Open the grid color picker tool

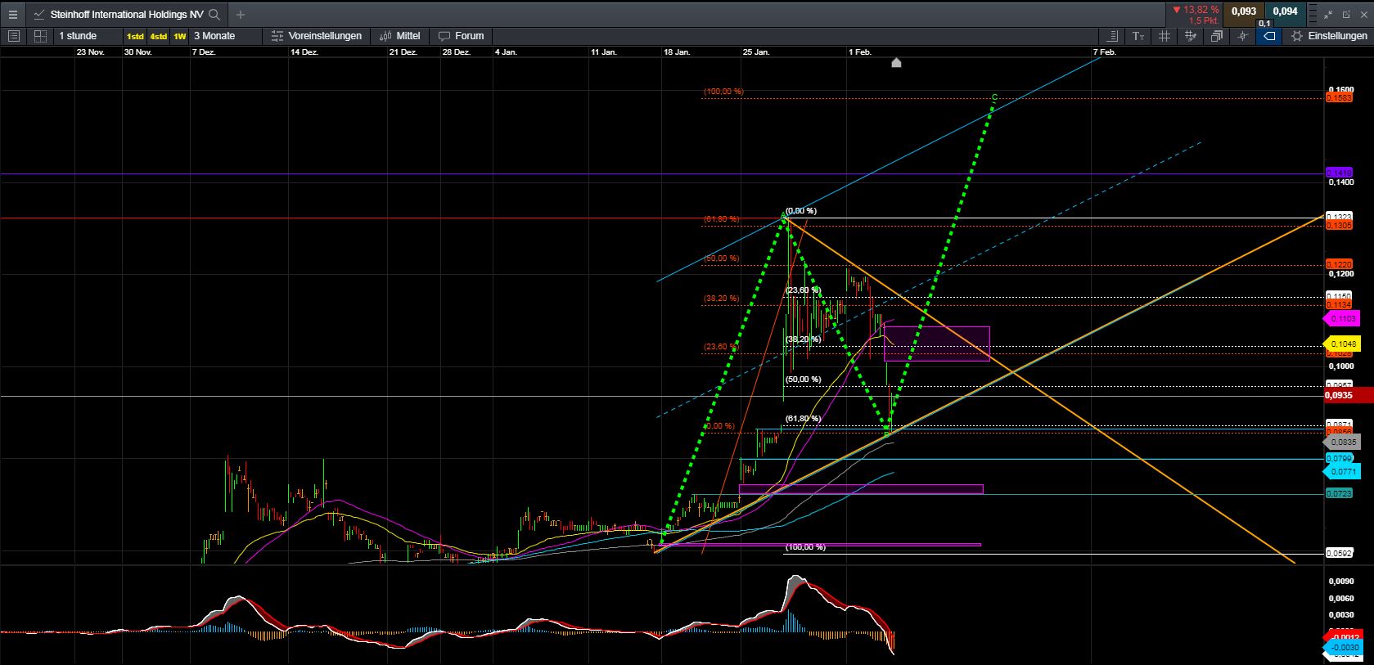[1191, 36]
